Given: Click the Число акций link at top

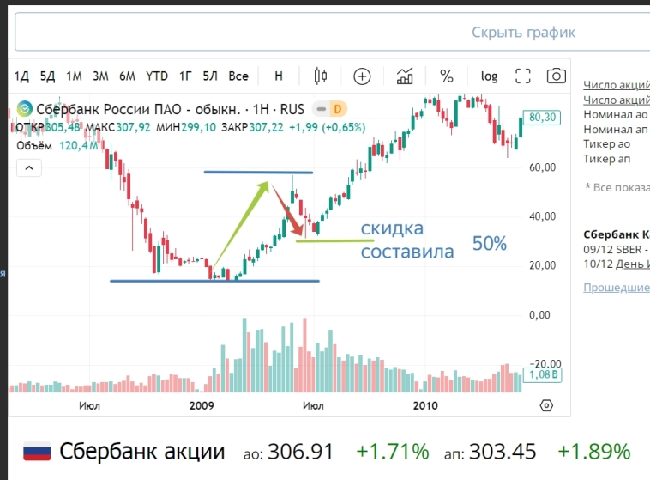Looking at the screenshot, I should click(616, 84).
